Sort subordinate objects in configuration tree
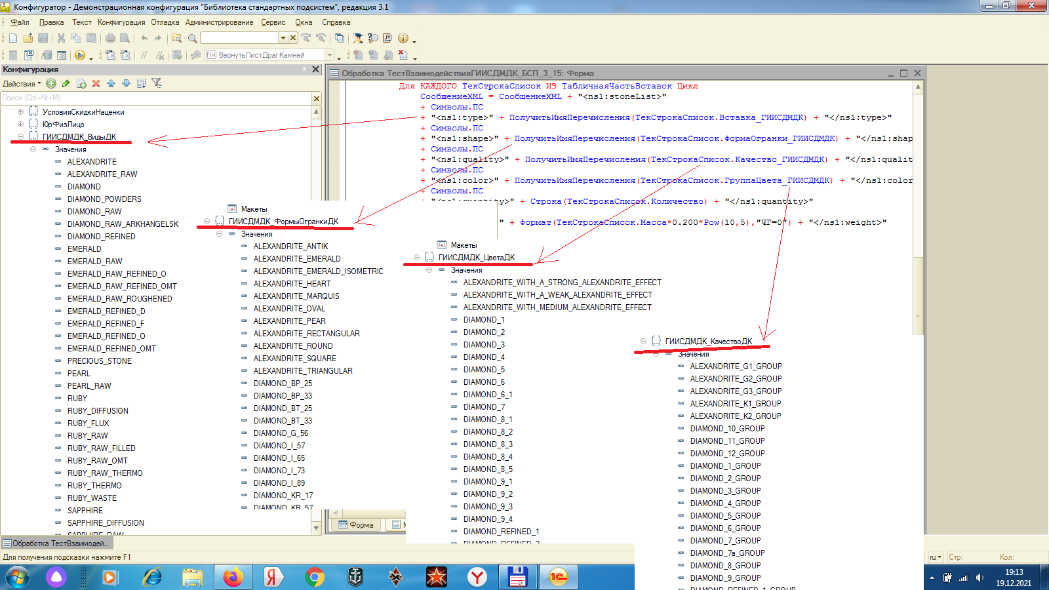The height and width of the screenshot is (590, 1049). tap(141, 83)
